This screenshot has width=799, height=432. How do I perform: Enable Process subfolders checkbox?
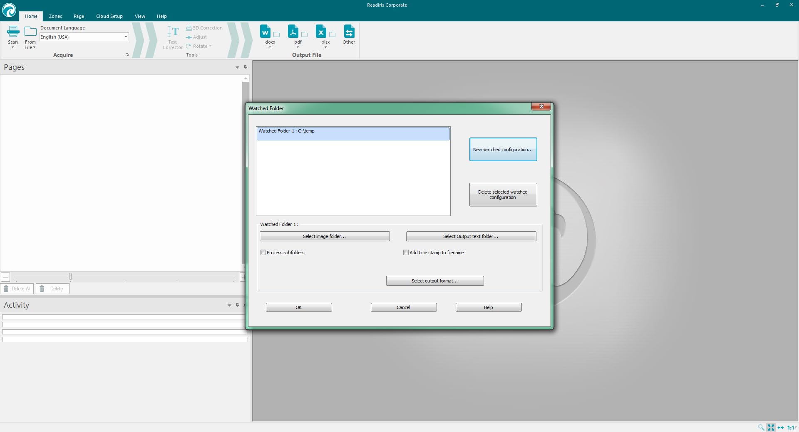[263, 253]
